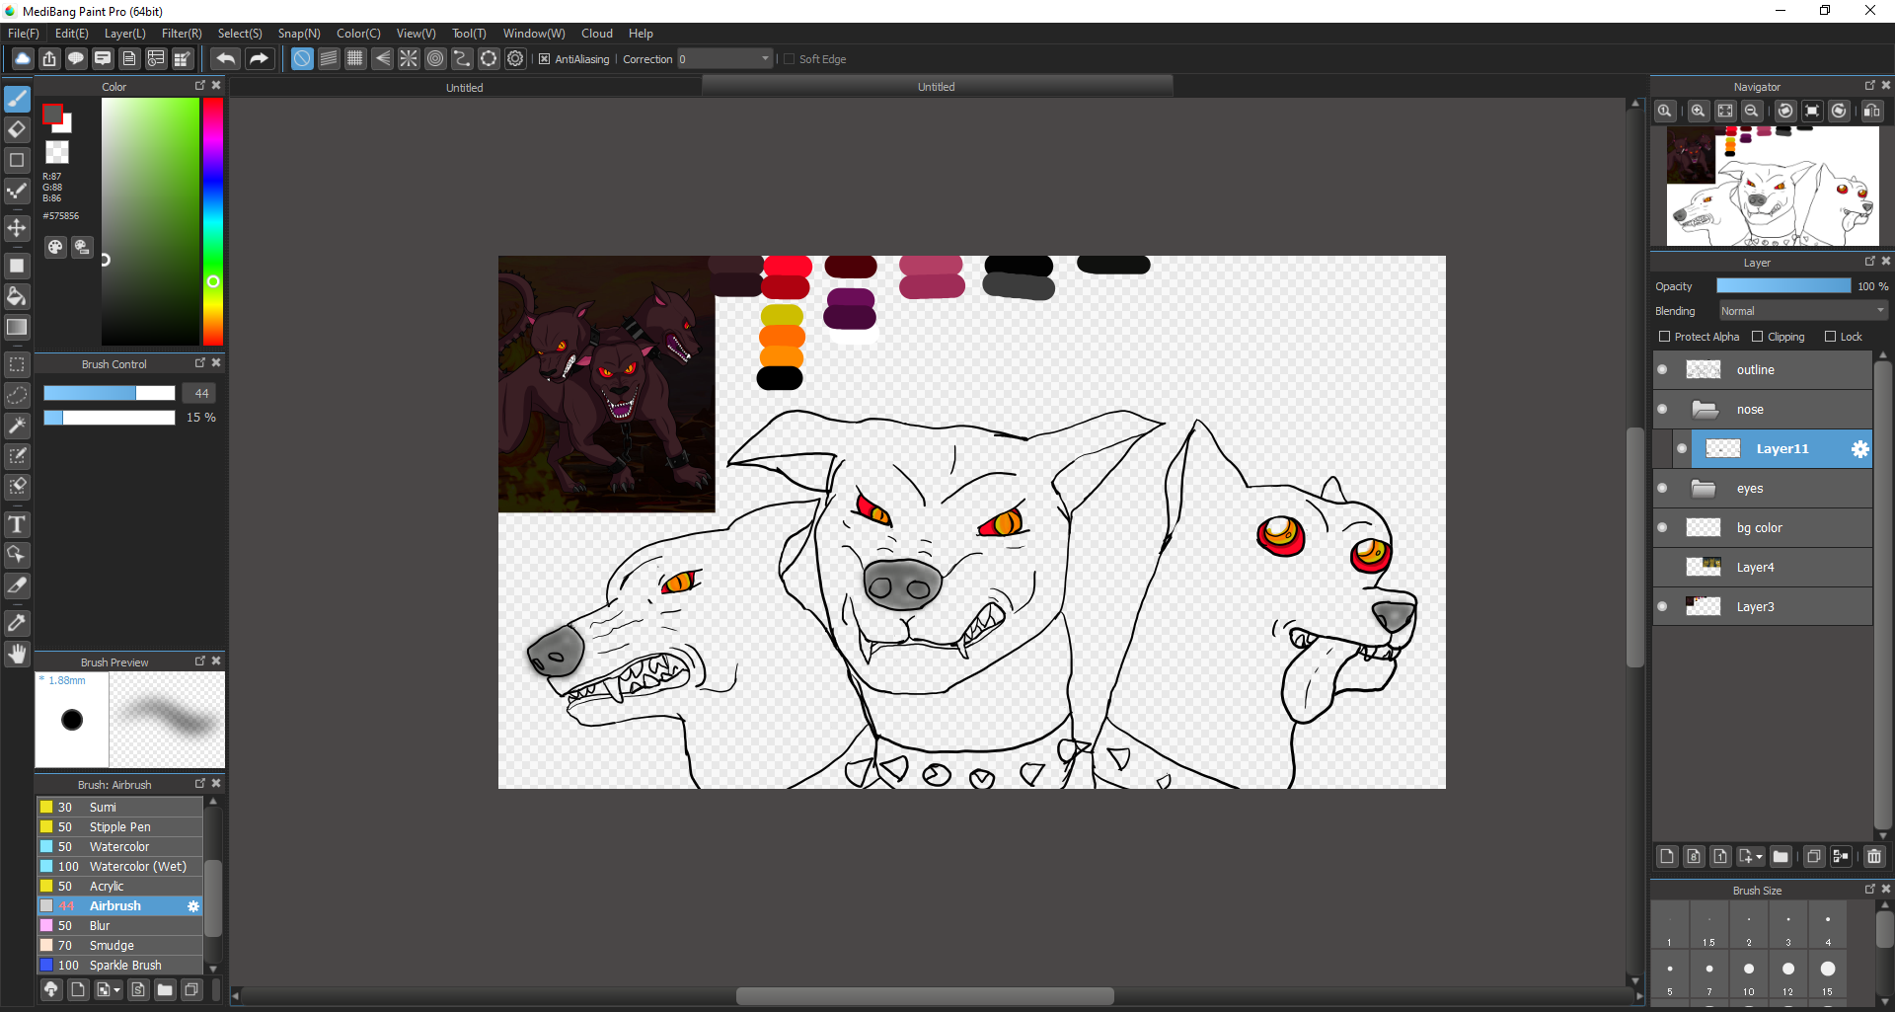This screenshot has height=1012, width=1895.
Task: Open the cloud icon in toolbar
Action: 22,59
